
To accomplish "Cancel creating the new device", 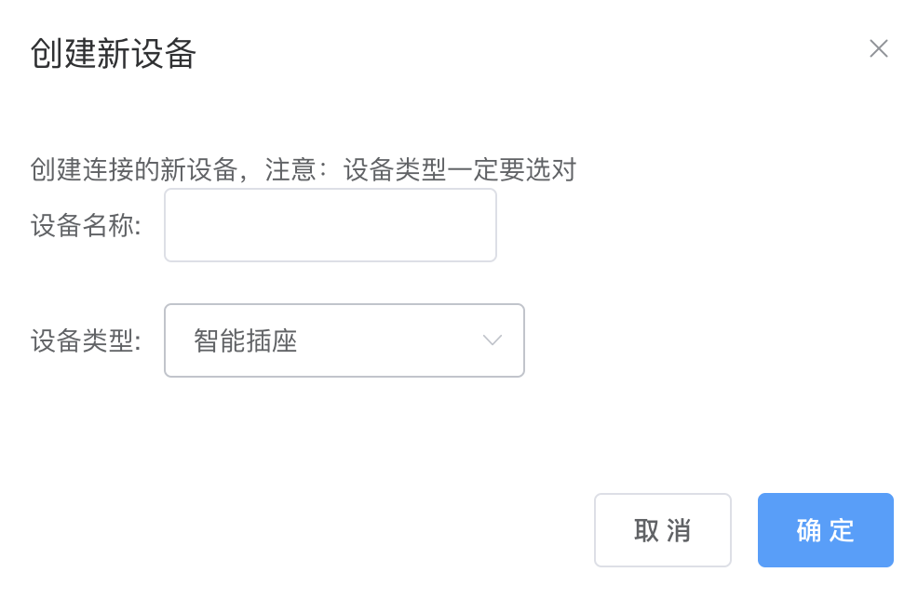I will tap(662, 530).
